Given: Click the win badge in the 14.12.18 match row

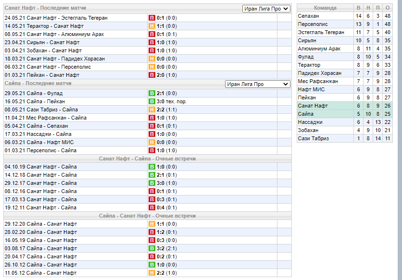Looking at the screenshot, I should (x=152, y=175).
